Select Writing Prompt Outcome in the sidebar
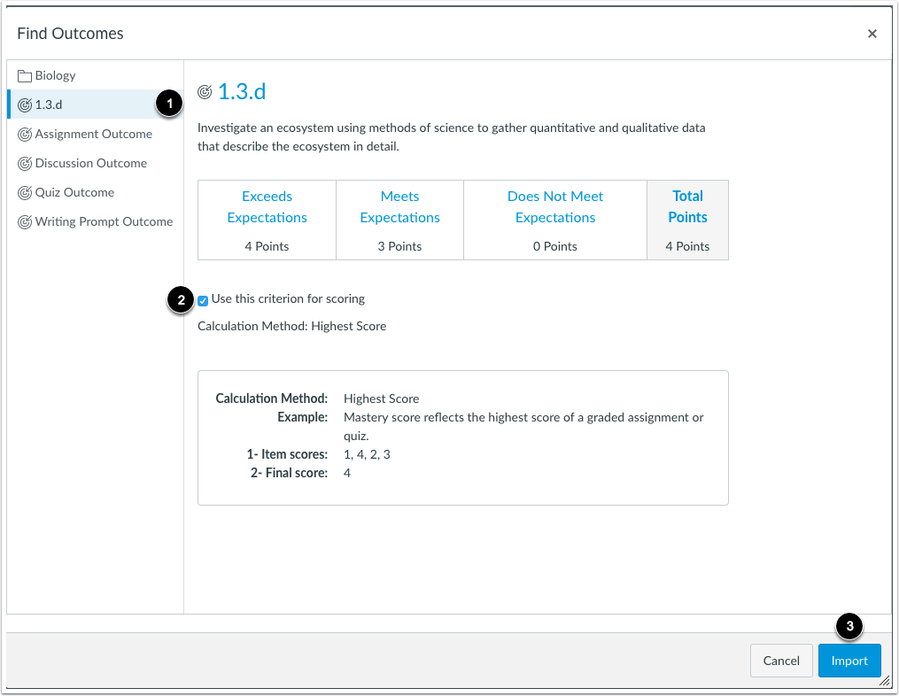Screen dimensions: 899x696 (x=104, y=222)
